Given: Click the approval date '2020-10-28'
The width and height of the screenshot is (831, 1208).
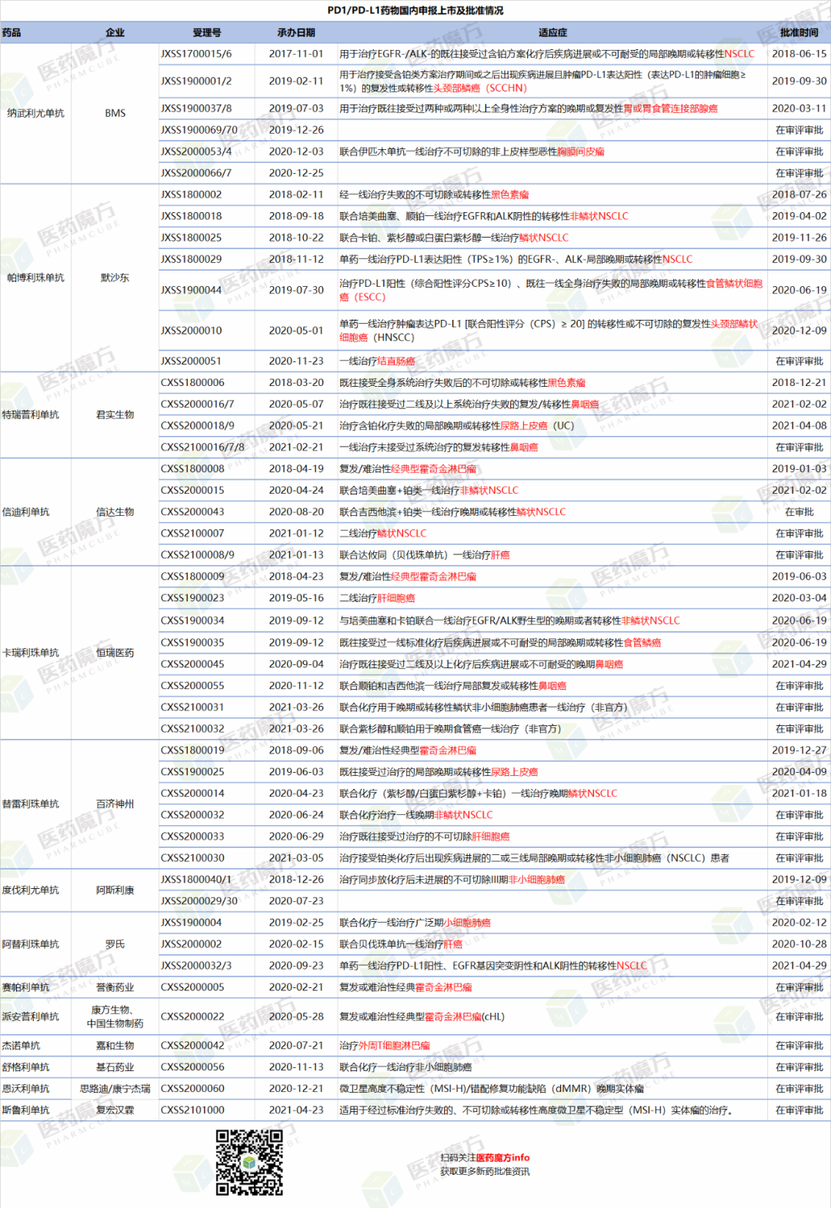Looking at the screenshot, I should [x=799, y=943].
